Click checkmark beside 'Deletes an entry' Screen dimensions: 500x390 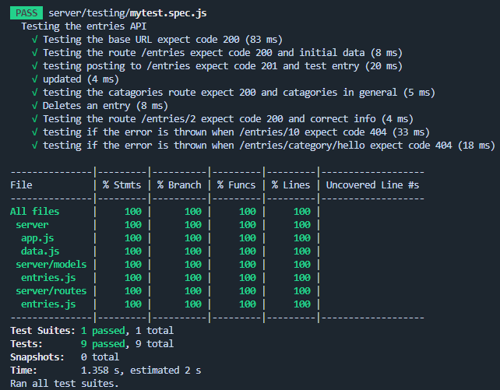(36, 106)
